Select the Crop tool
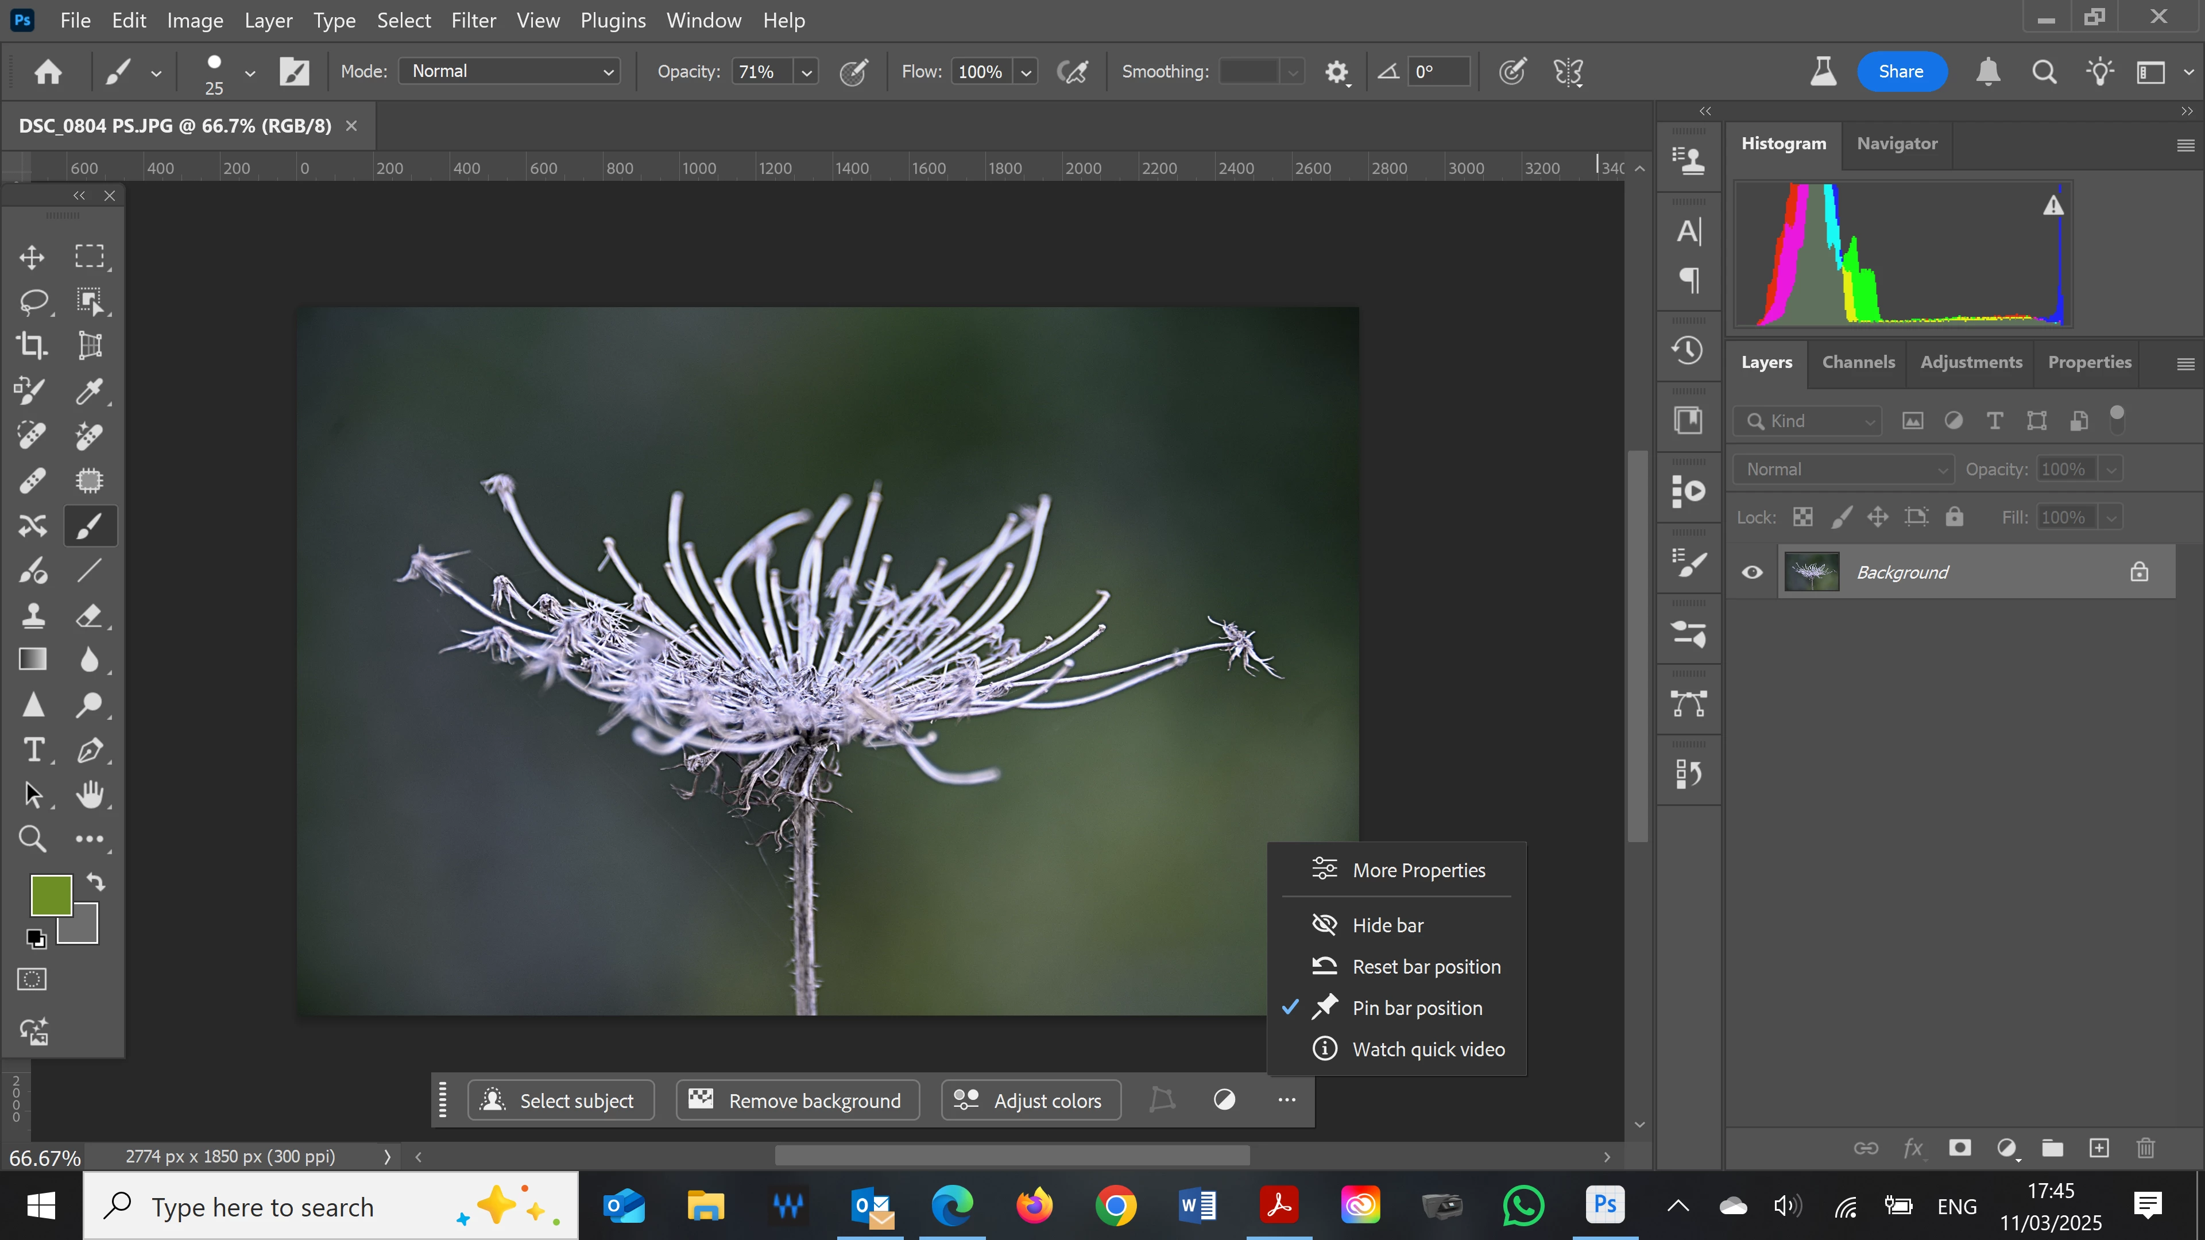This screenshot has height=1240, width=2205. point(33,346)
